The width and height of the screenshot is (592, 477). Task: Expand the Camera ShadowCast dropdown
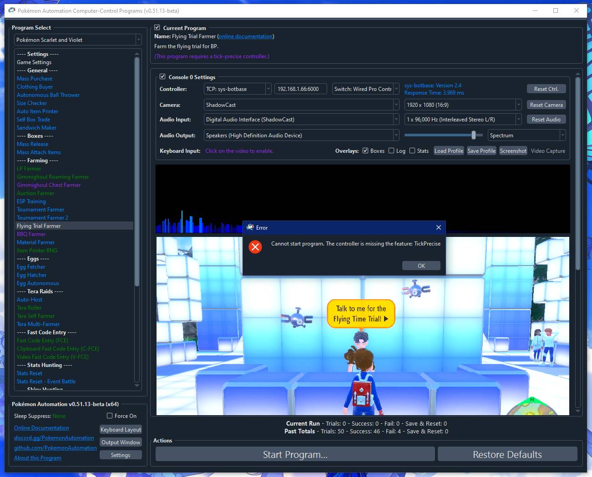(301, 105)
